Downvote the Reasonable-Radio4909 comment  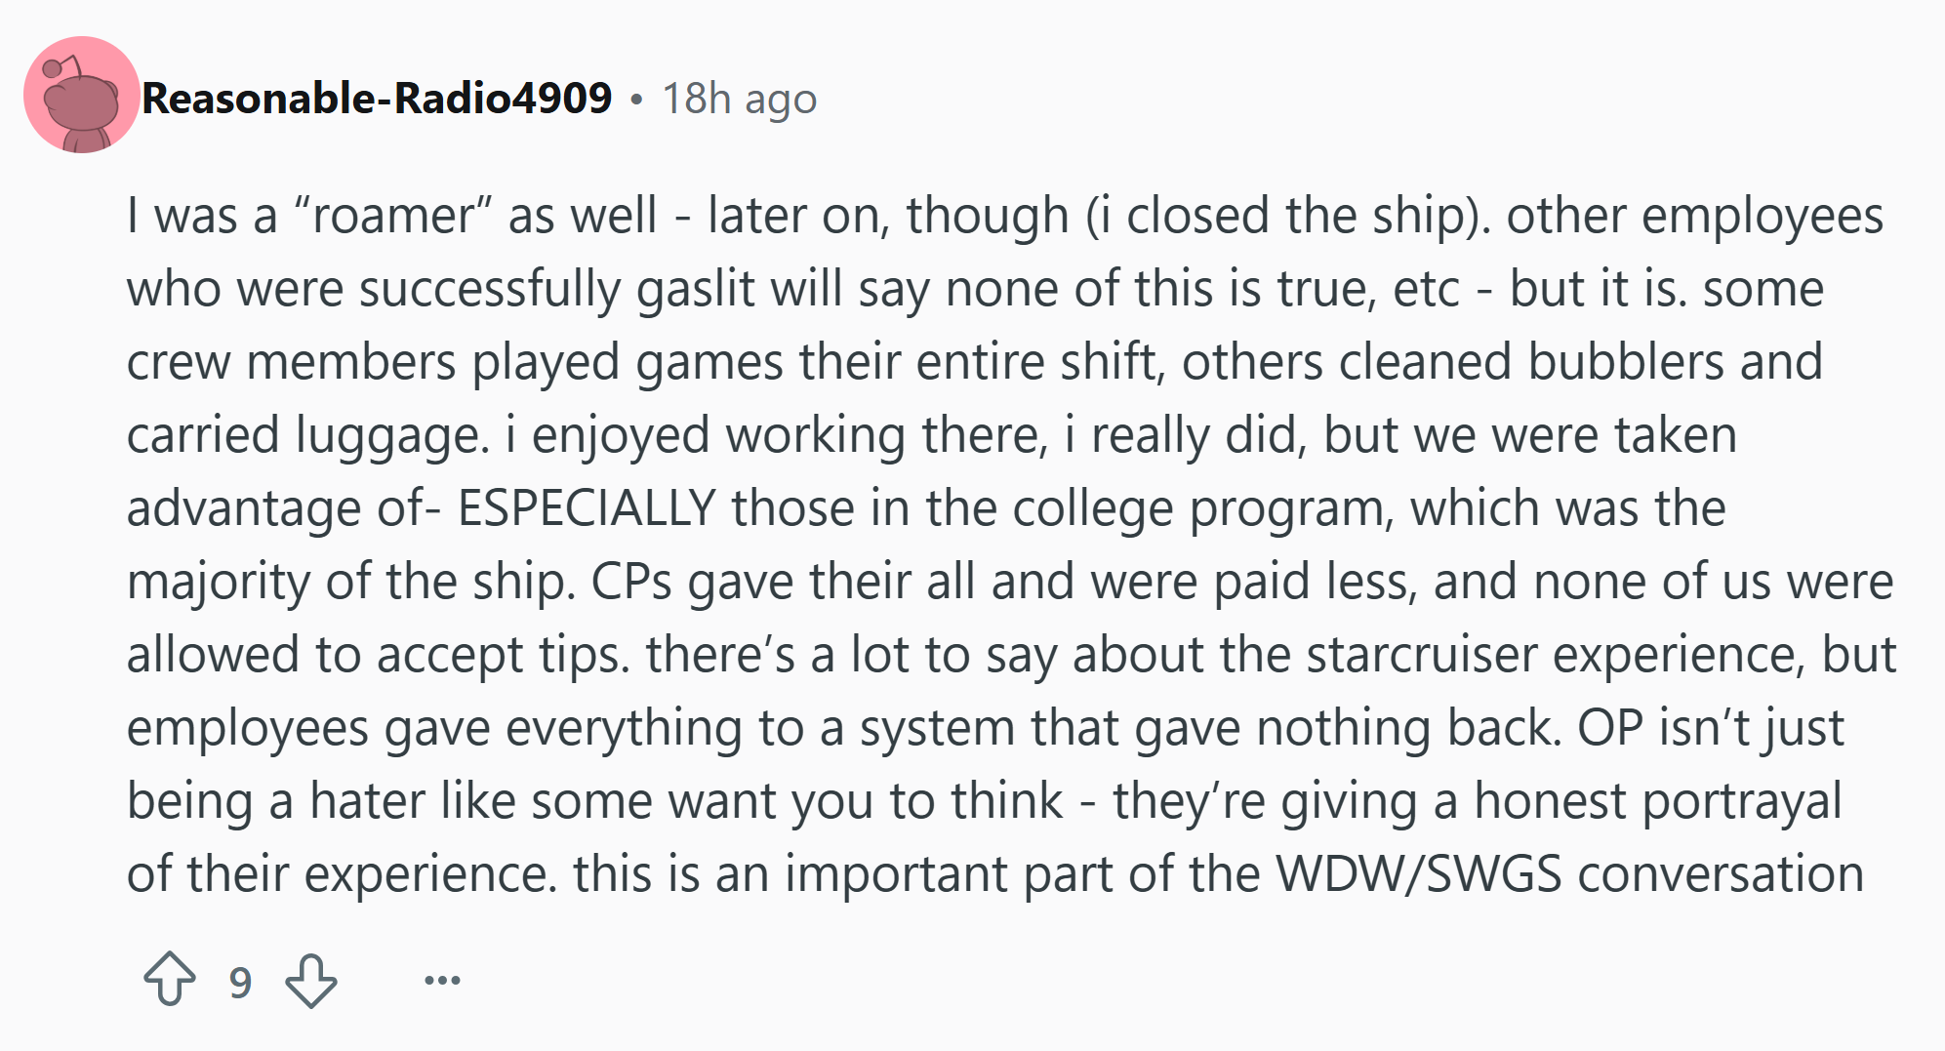click(x=311, y=981)
